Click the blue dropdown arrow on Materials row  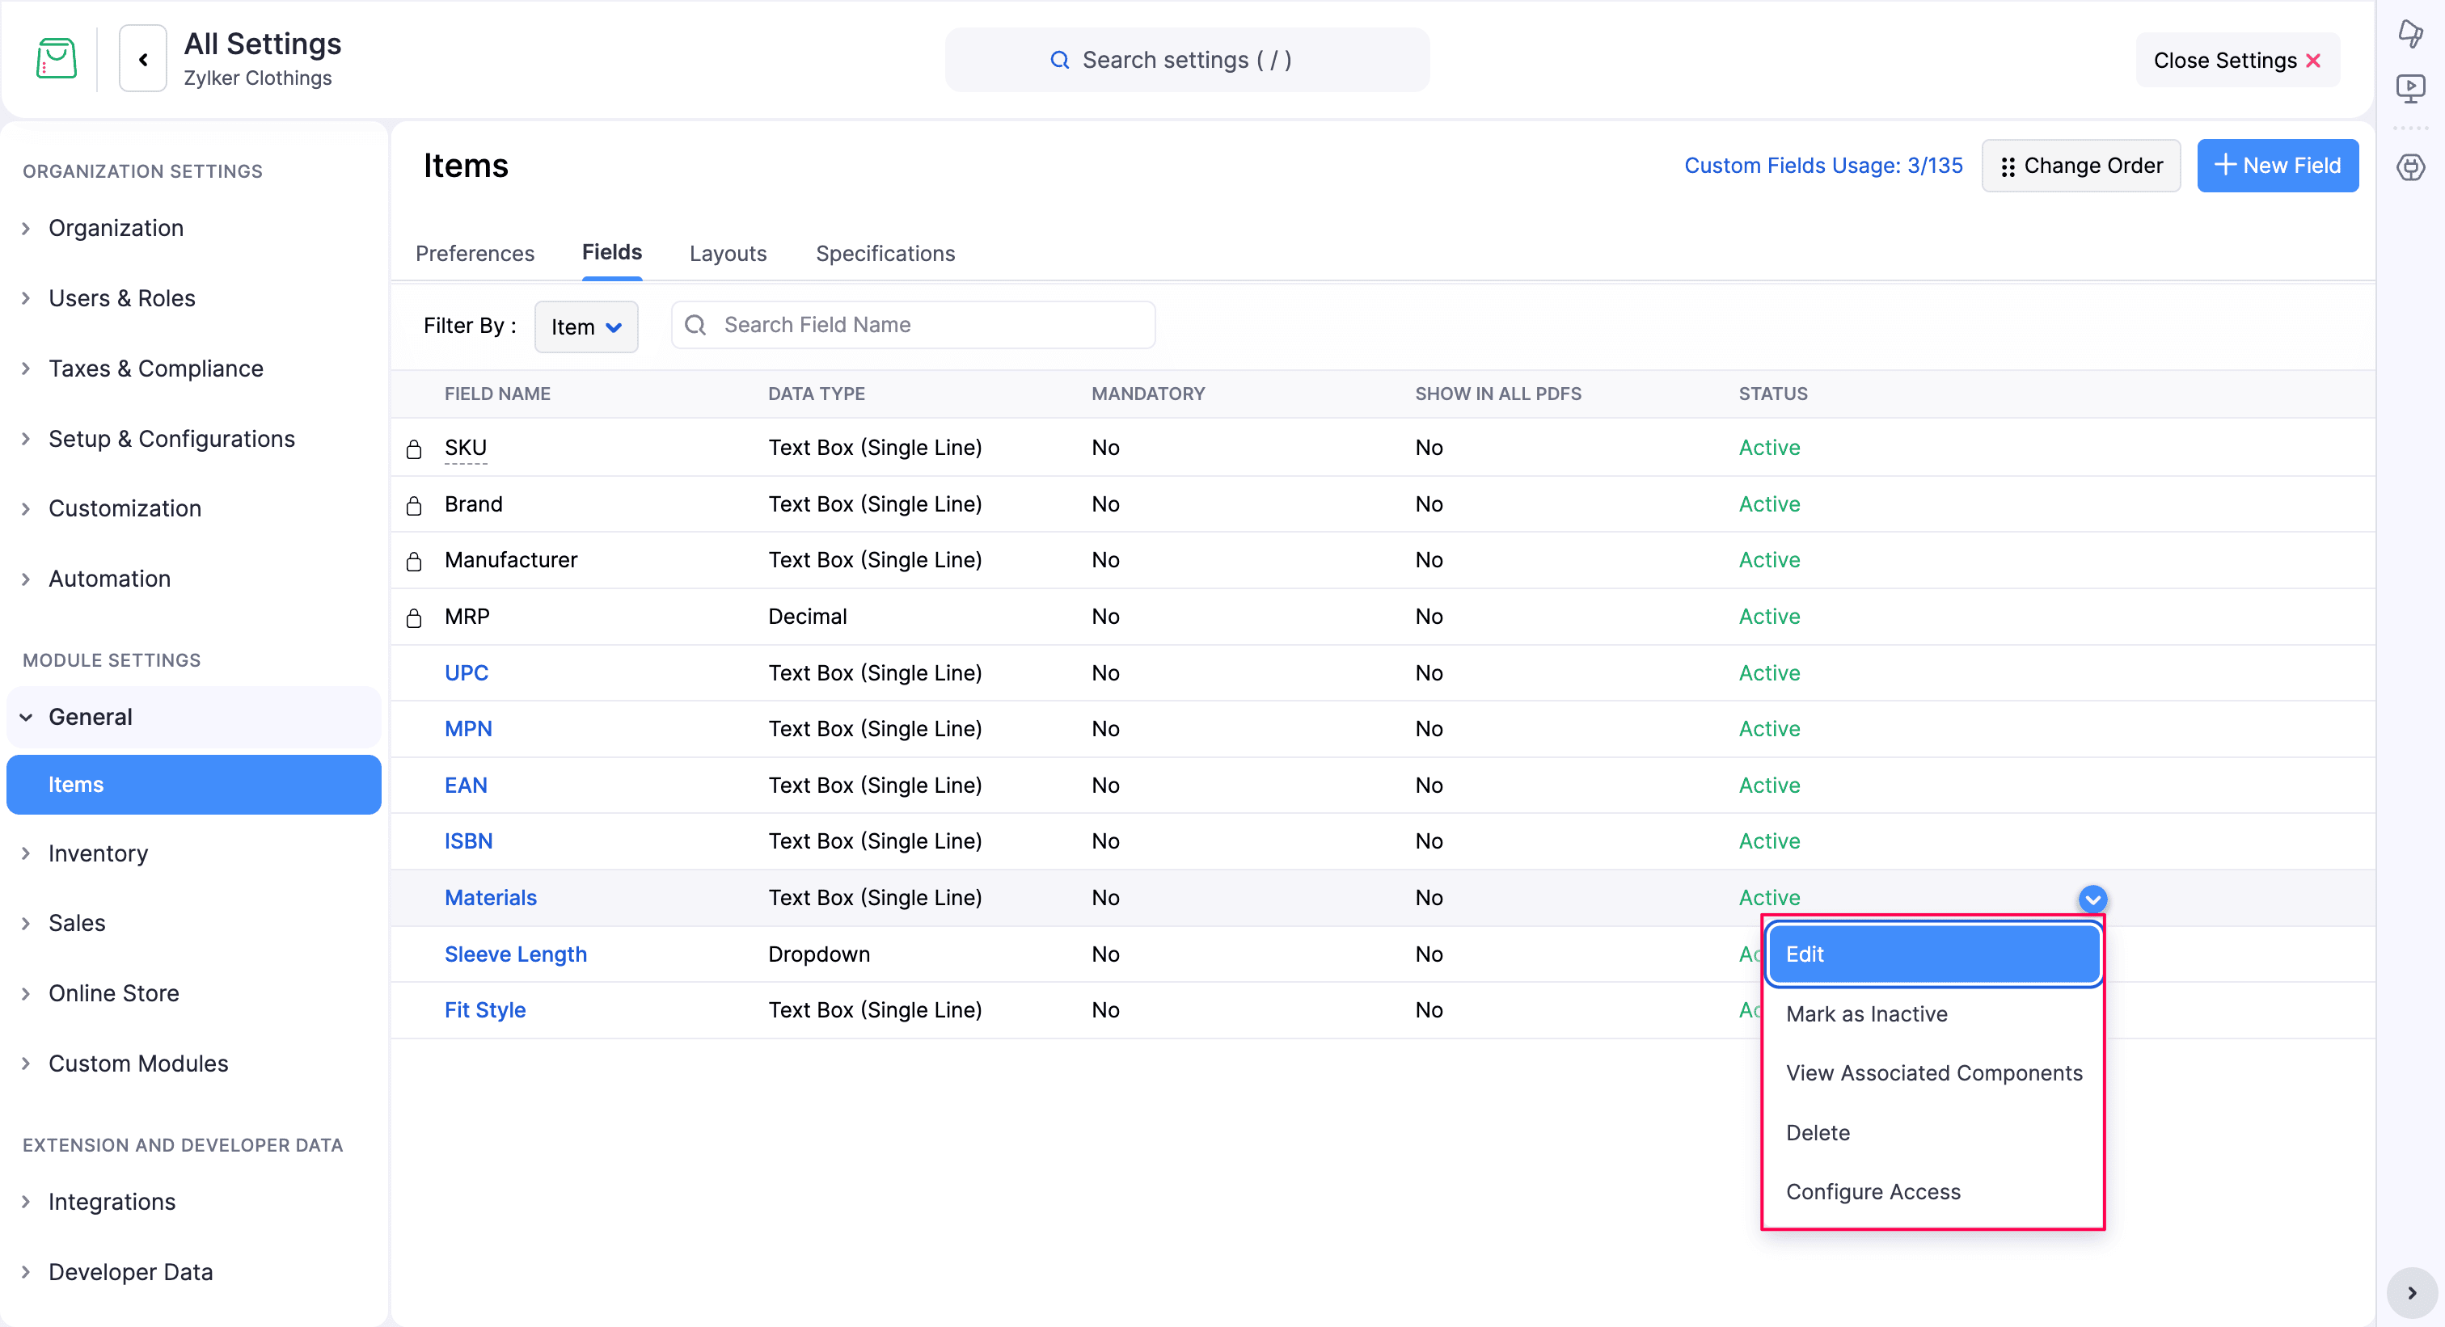2092,898
